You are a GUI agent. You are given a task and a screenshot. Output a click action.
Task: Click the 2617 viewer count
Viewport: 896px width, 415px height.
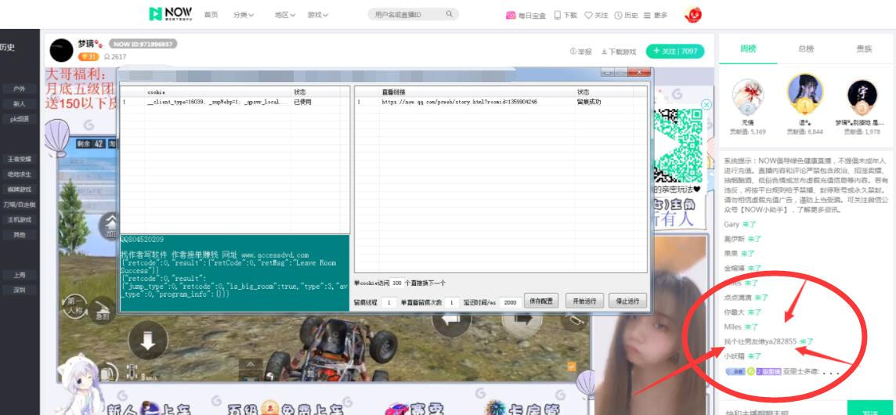pyautogui.click(x=115, y=57)
